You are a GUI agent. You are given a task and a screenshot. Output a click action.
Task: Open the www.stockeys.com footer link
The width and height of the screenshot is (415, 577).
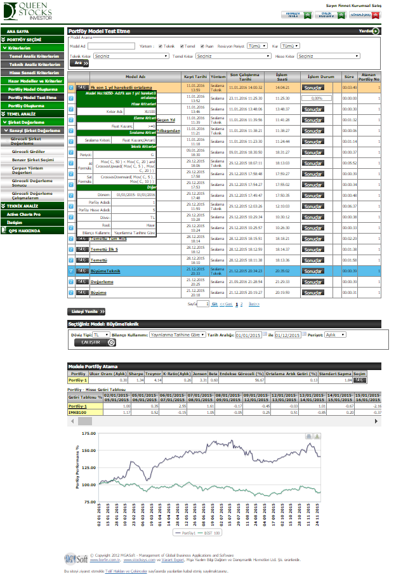(x=139, y=560)
